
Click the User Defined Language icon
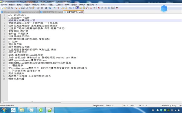pyautogui.click(x=81, y=8)
